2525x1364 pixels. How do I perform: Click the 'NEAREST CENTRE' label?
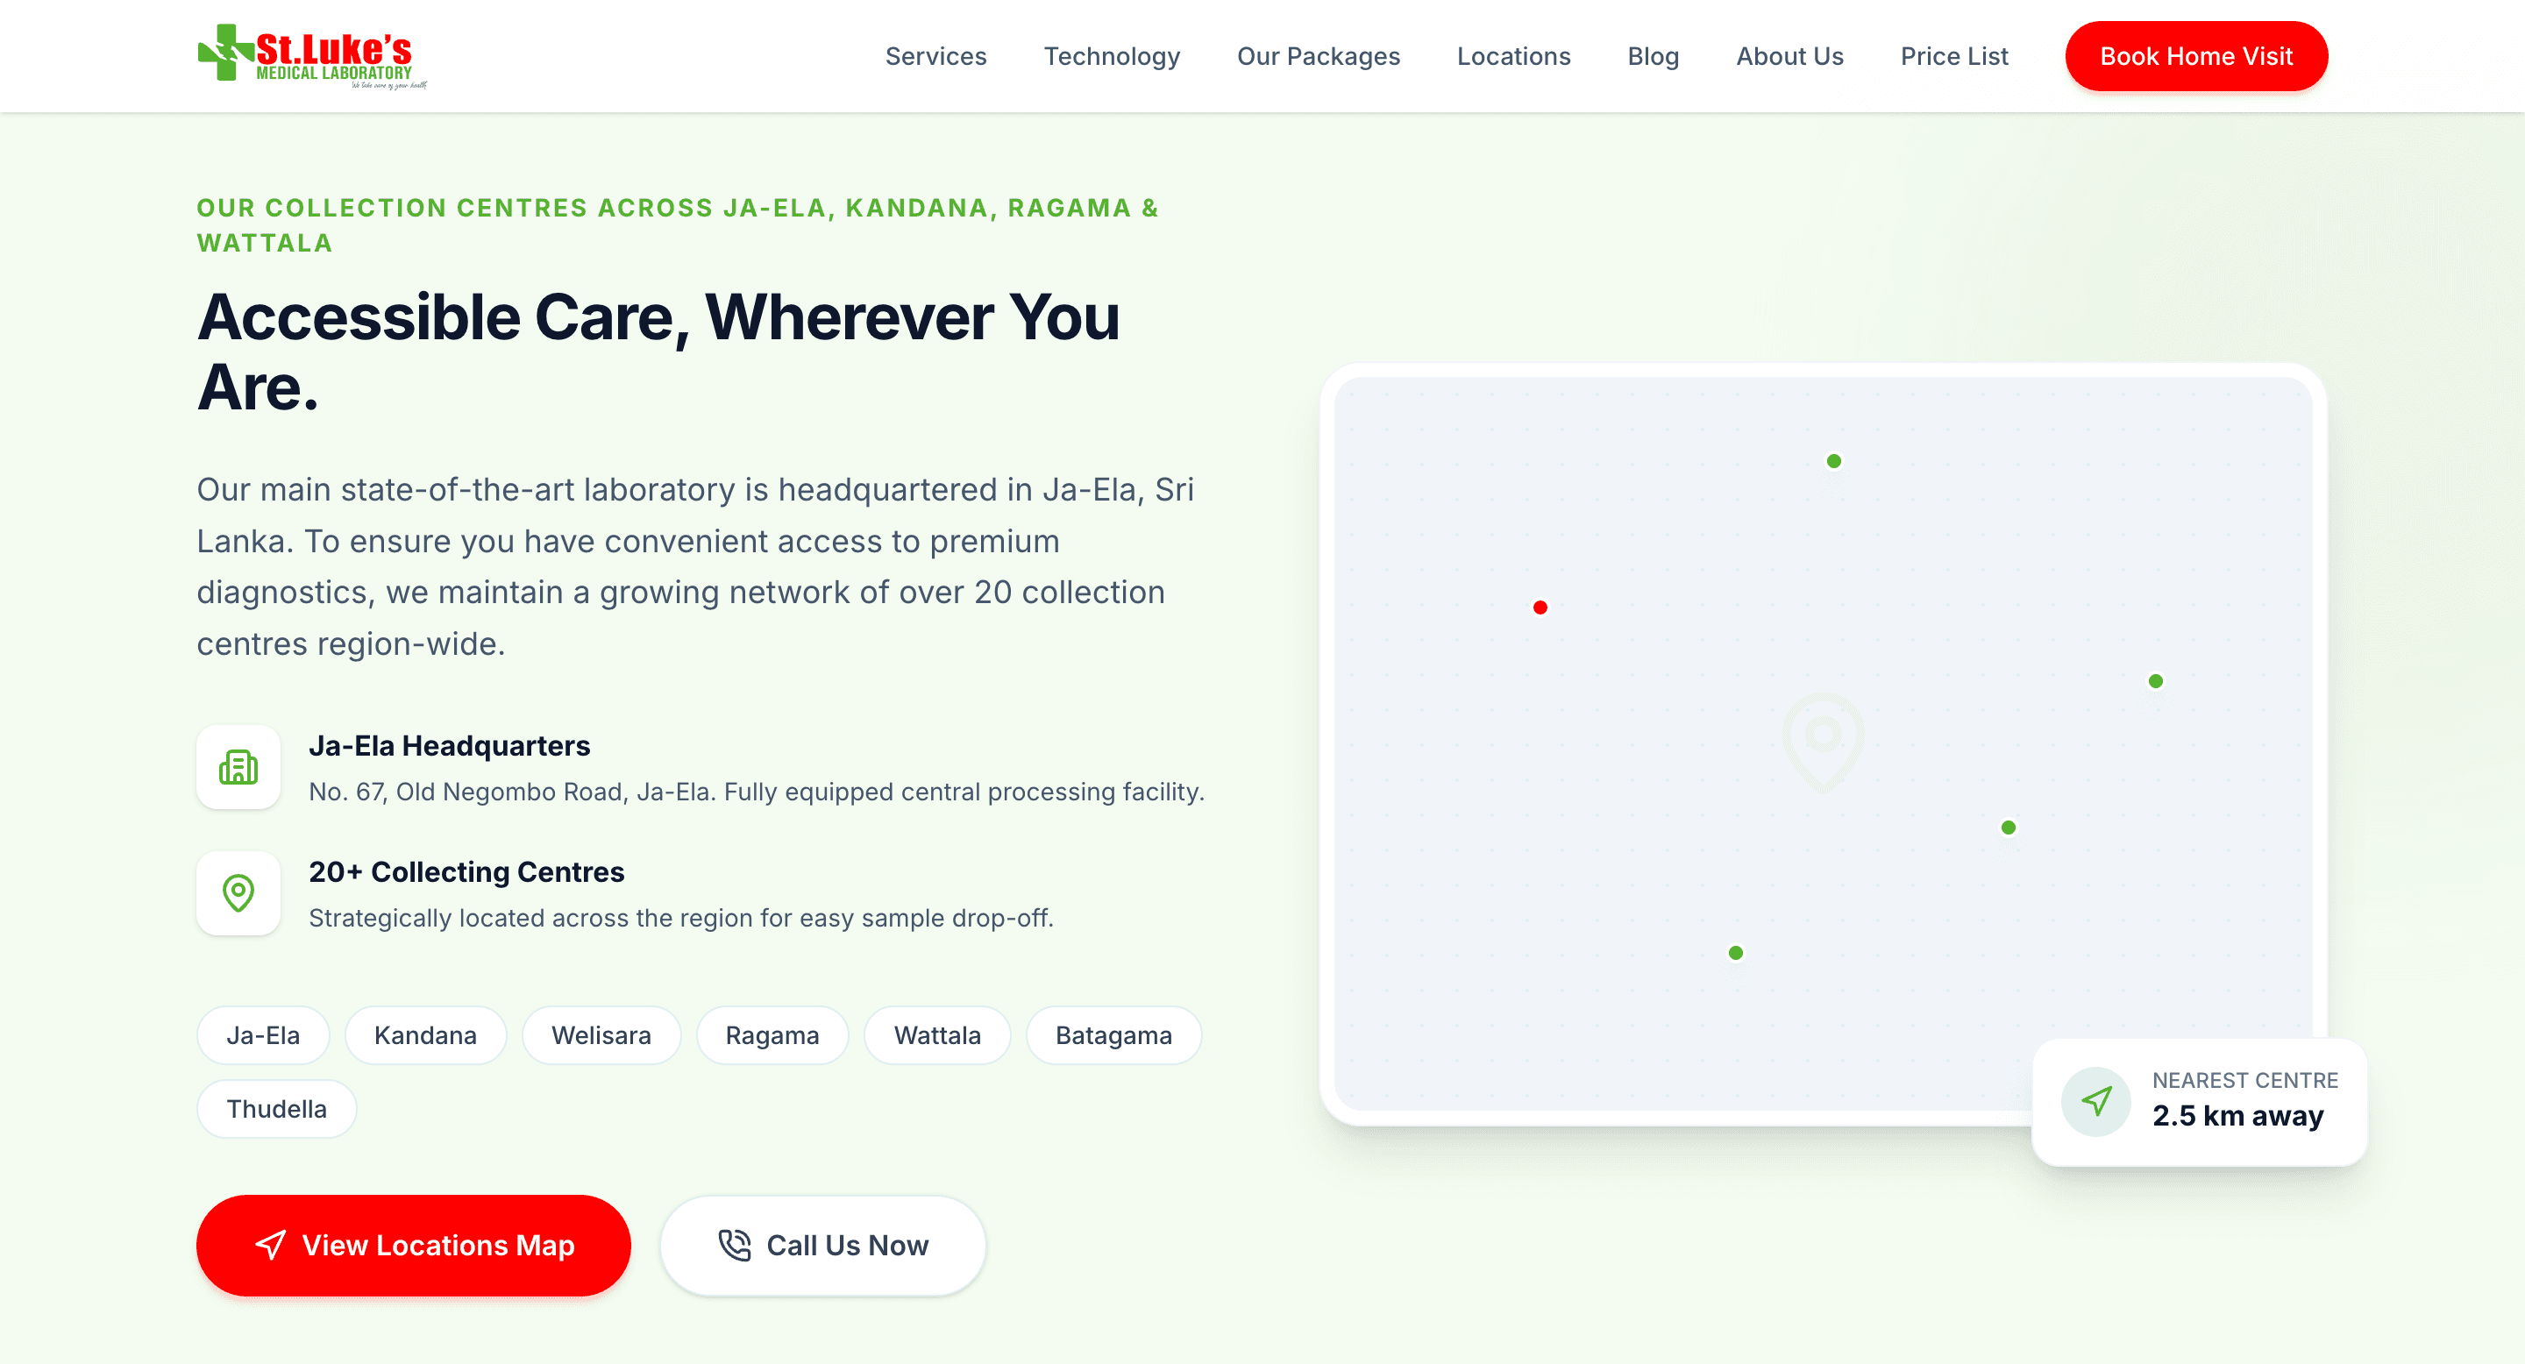pyautogui.click(x=2244, y=1080)
